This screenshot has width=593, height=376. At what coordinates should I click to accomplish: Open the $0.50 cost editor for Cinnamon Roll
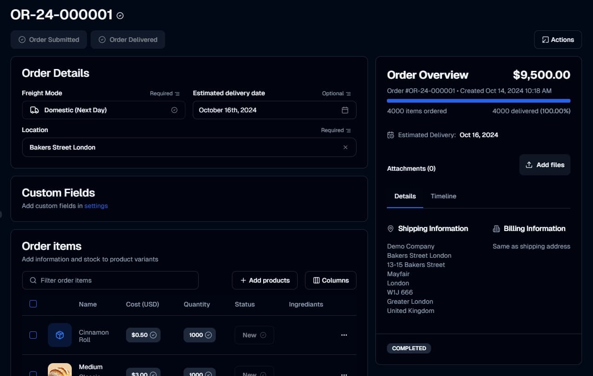point(143,335)
